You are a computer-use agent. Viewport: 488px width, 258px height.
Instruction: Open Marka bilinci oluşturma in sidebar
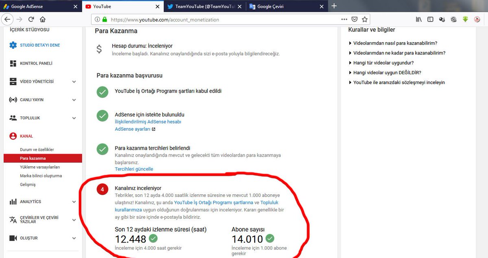41,176
